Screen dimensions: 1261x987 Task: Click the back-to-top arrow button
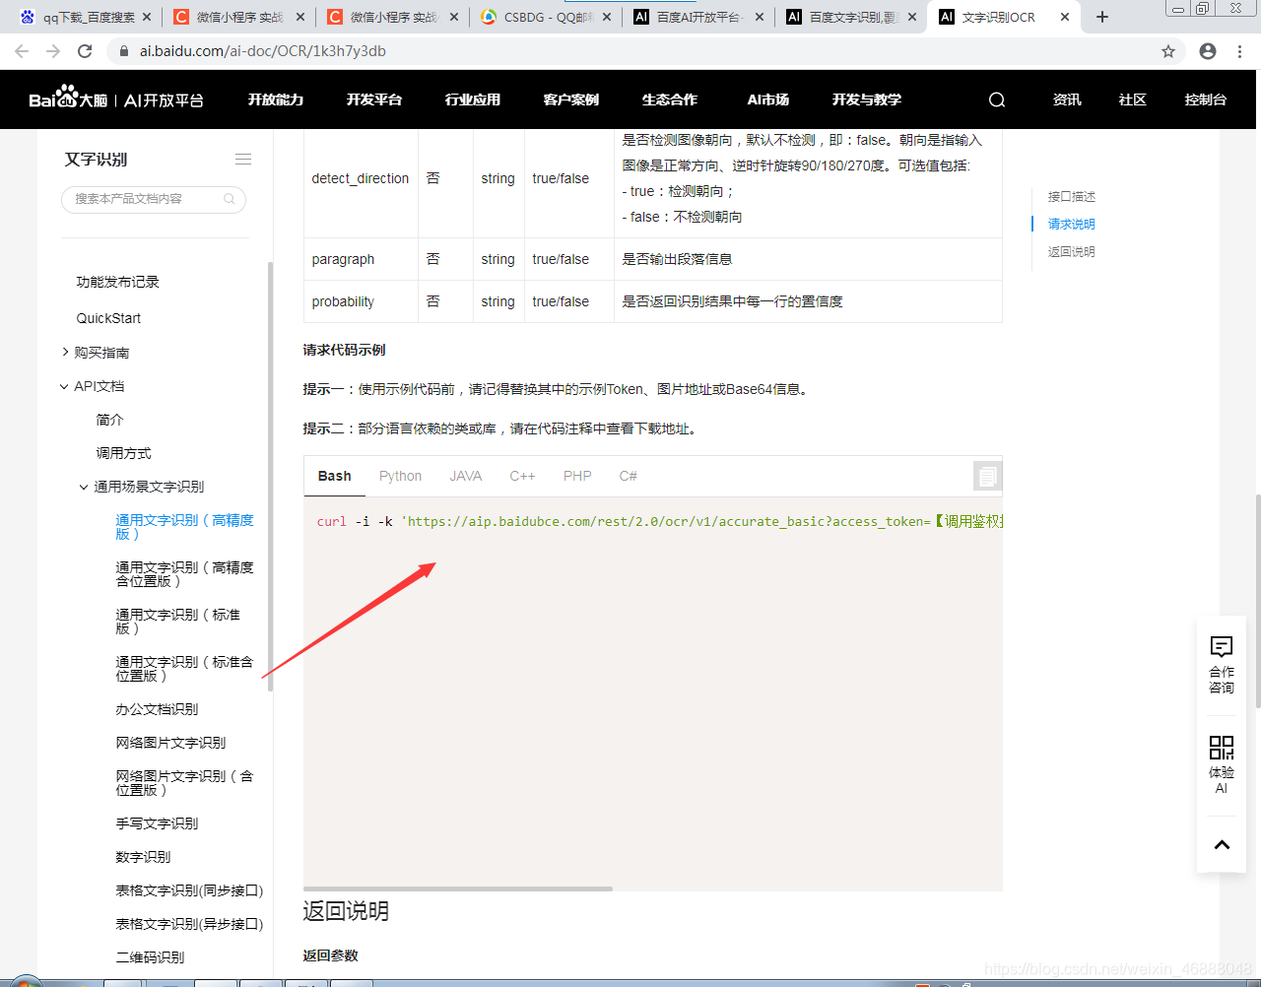1222,844
